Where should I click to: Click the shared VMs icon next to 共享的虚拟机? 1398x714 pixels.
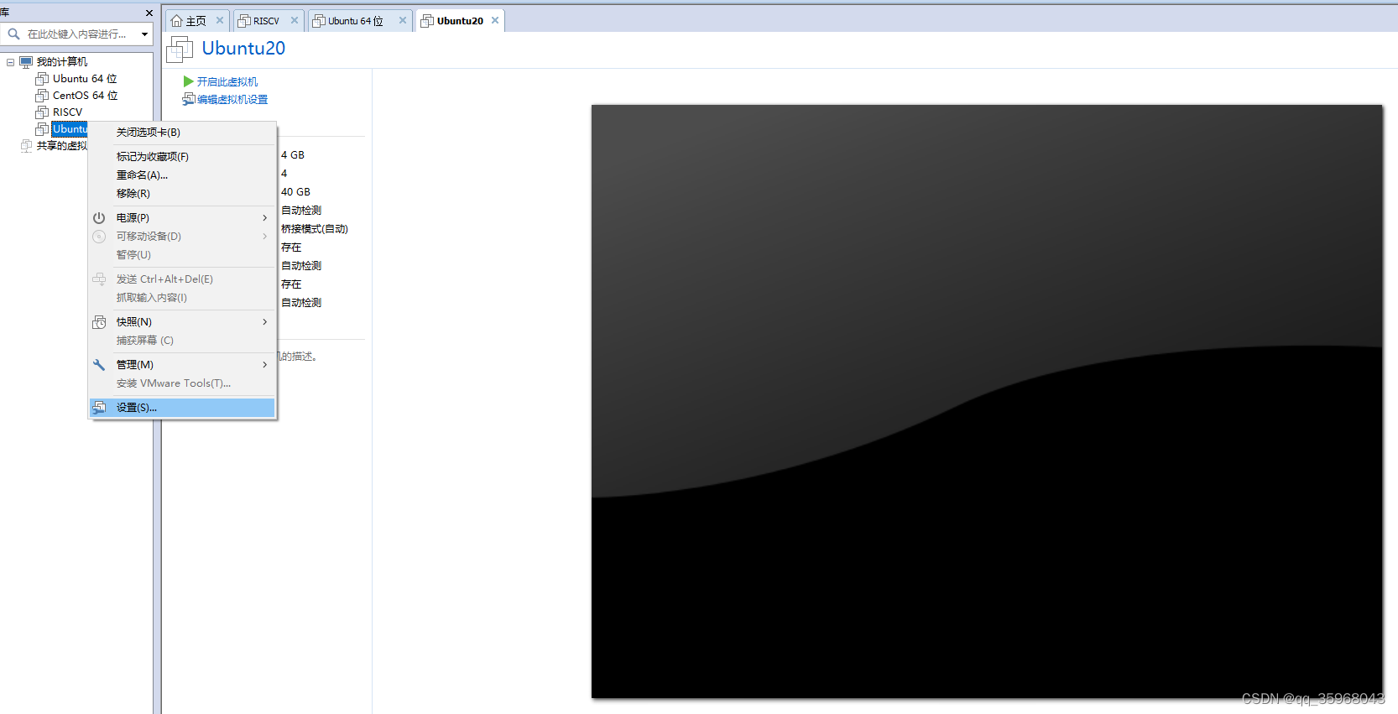point(26,146)
